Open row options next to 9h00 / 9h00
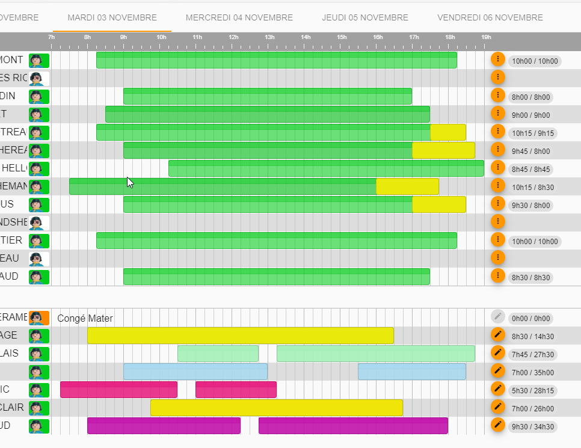The image size is (581, 448). coord(497,114)
